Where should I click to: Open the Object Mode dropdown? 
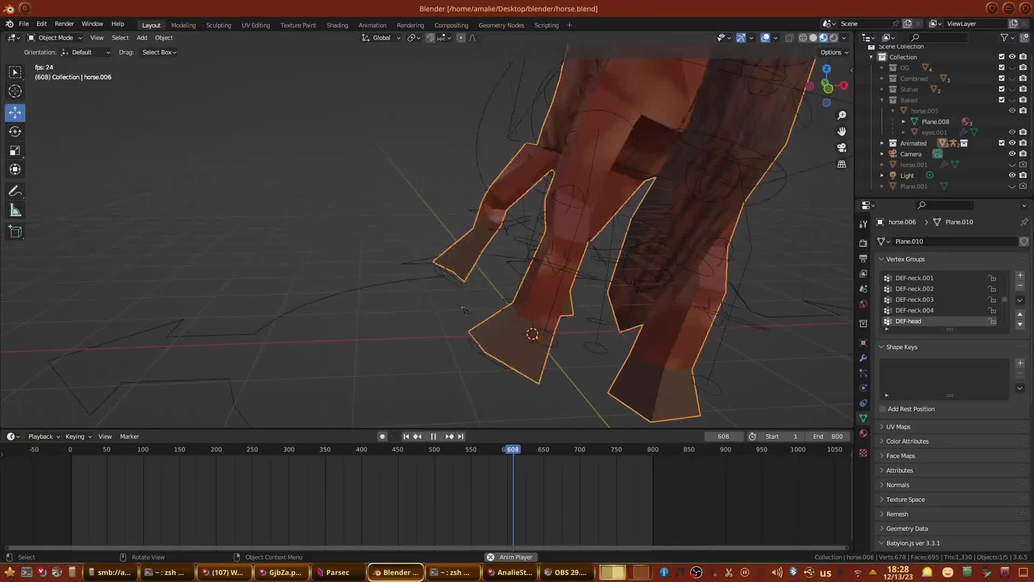pyautogui.click(x=55, y=38)
